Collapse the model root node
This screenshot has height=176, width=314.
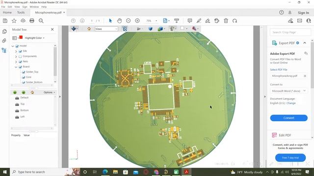tap(13, 46)
